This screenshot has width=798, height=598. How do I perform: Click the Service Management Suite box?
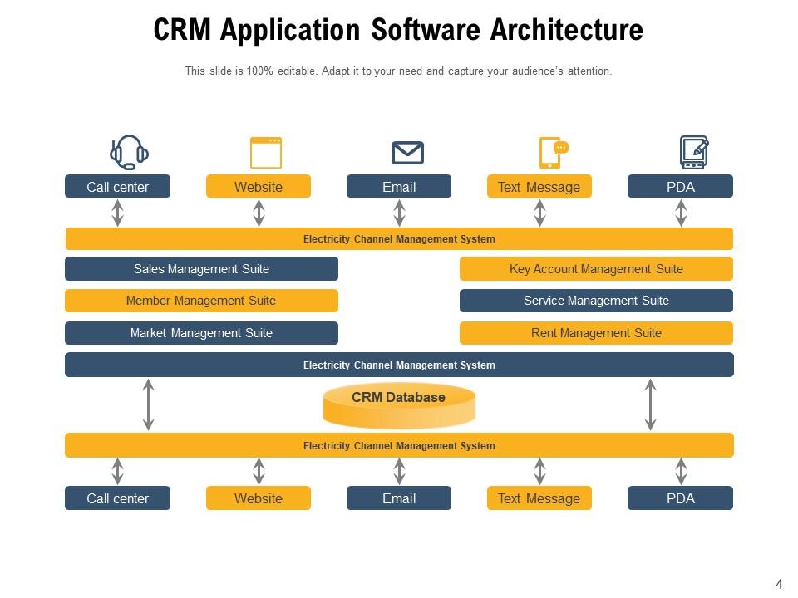(x=596, y=301)
